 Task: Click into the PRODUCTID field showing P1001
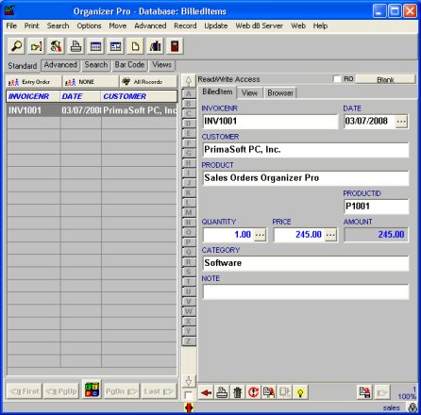[x=377, y=207]
